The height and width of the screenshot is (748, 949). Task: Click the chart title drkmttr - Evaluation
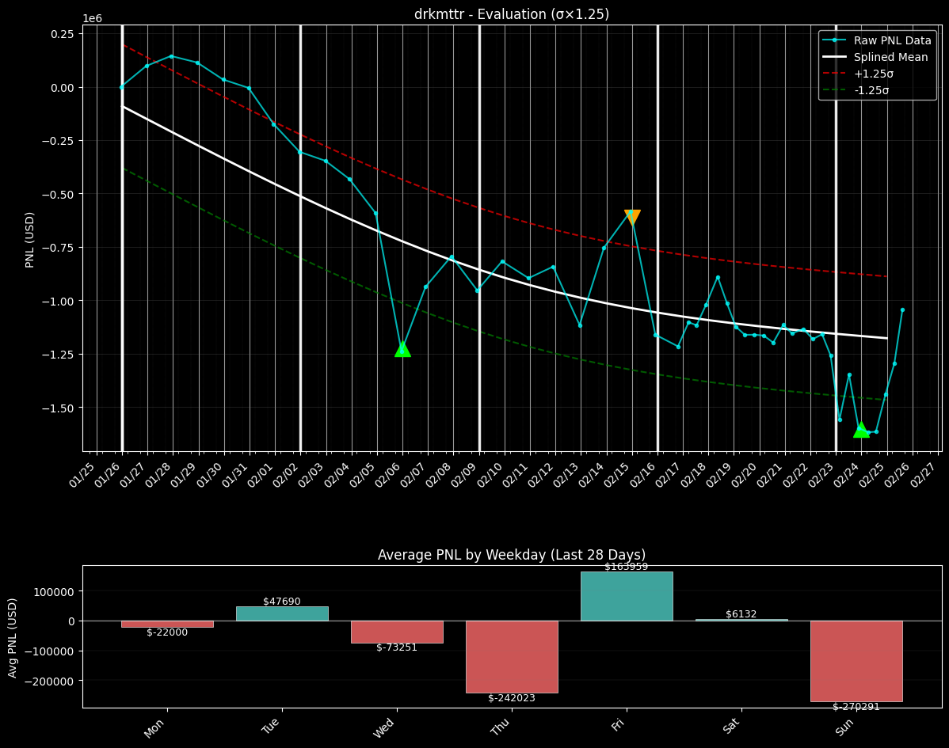(512, 13)
